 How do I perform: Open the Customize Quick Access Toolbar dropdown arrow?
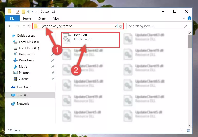pos(36,12)
